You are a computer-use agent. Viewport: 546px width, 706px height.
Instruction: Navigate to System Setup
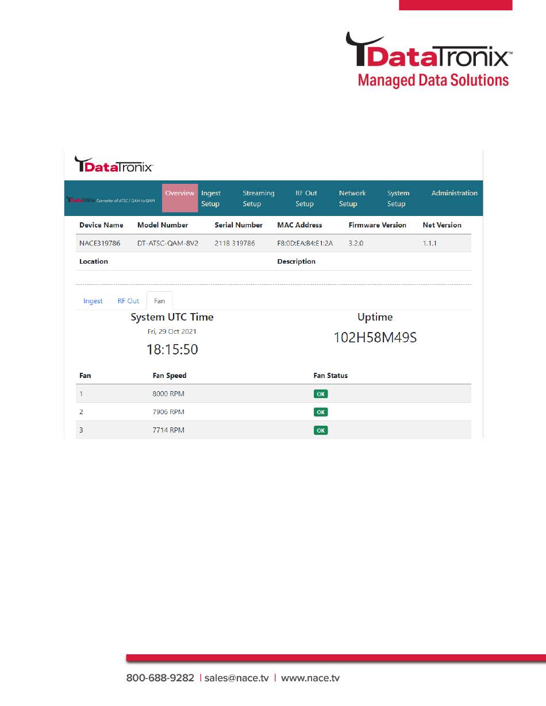(x=398, y=199)
